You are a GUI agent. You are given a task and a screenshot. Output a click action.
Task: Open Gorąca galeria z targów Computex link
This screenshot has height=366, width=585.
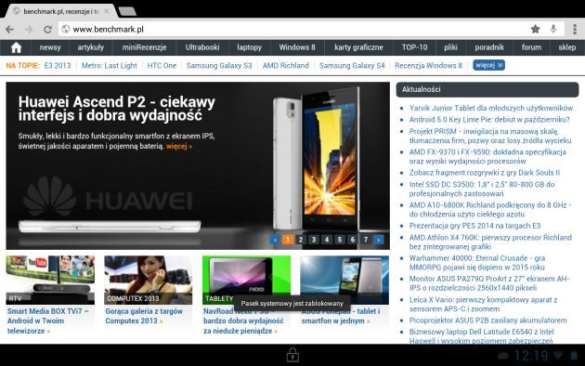pyautogui.click(x=144, y=316)
